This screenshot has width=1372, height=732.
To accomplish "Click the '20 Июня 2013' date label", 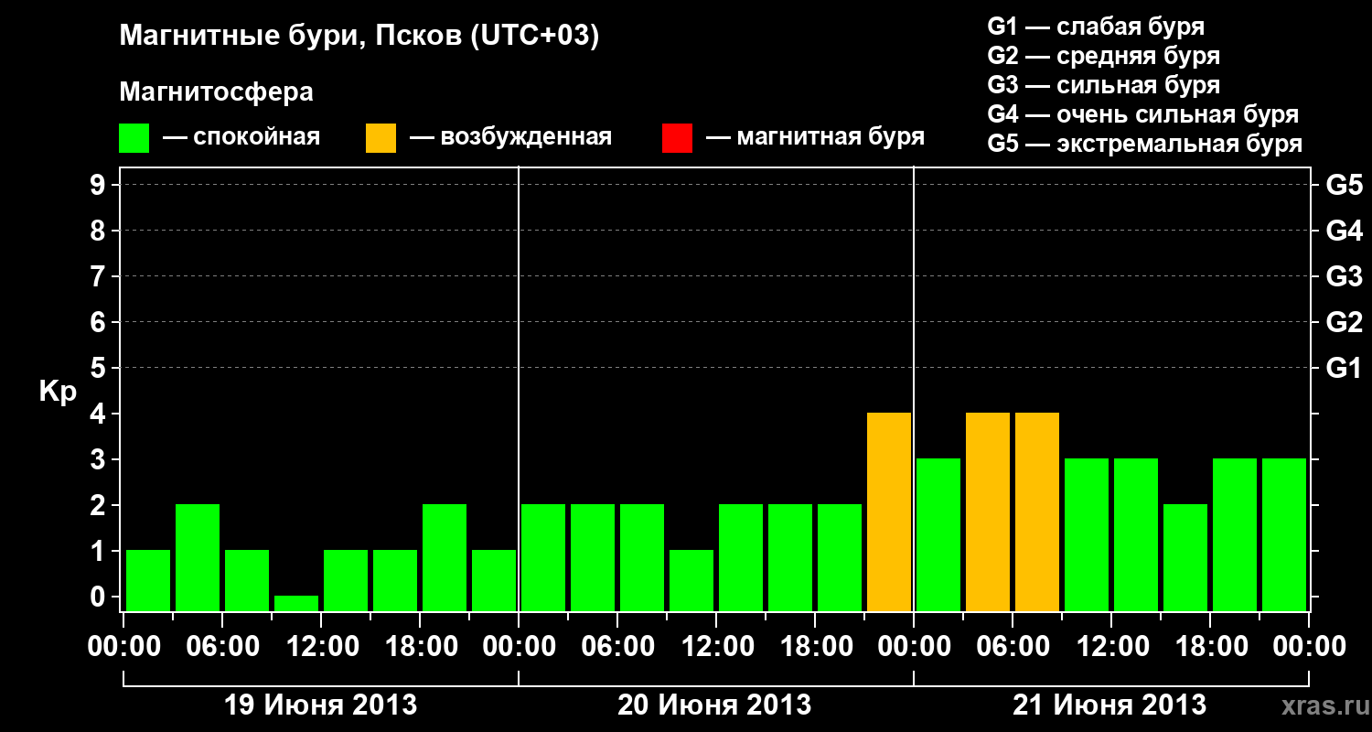I will 714,705.
